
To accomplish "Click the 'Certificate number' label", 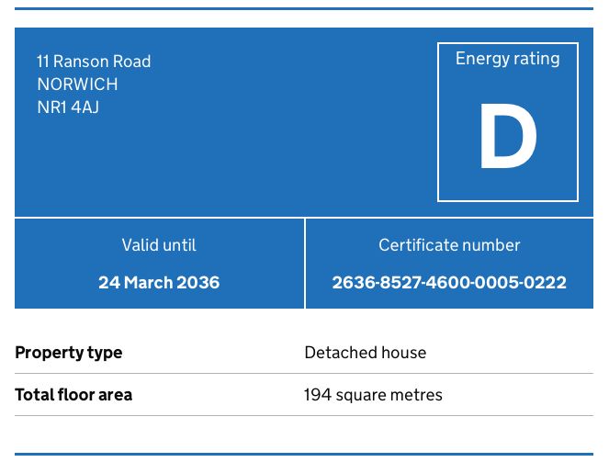I will [449, 245].
